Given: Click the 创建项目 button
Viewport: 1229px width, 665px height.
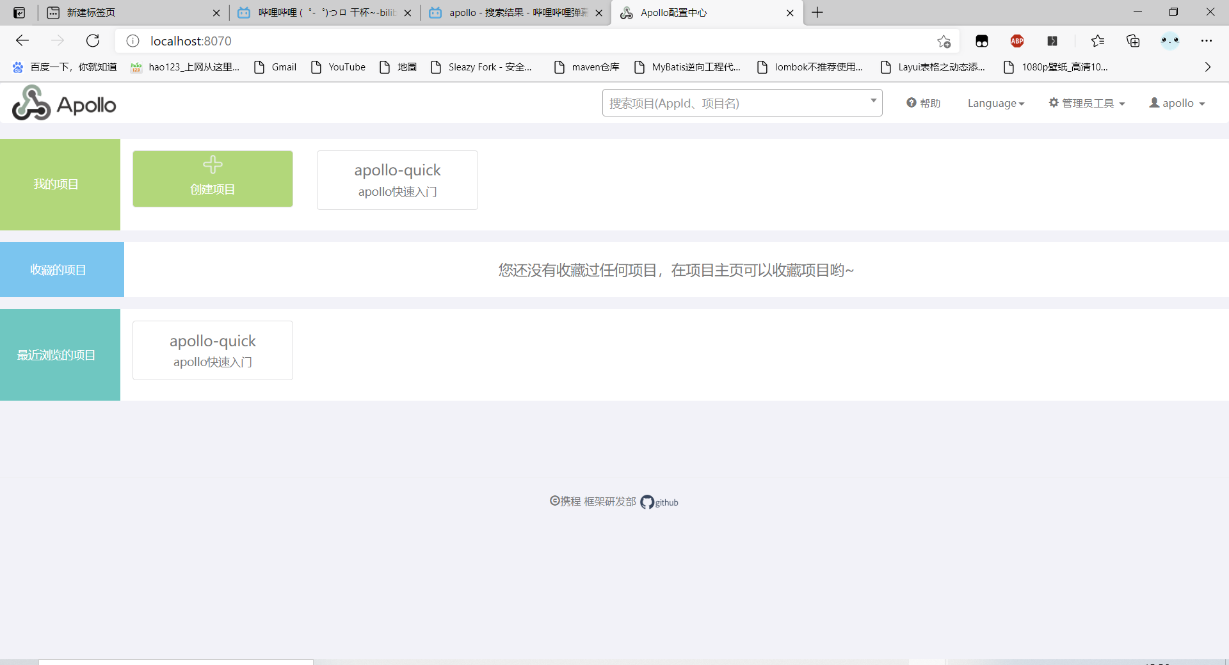Looking at the screenshot, I should click(x=212, y=179).
